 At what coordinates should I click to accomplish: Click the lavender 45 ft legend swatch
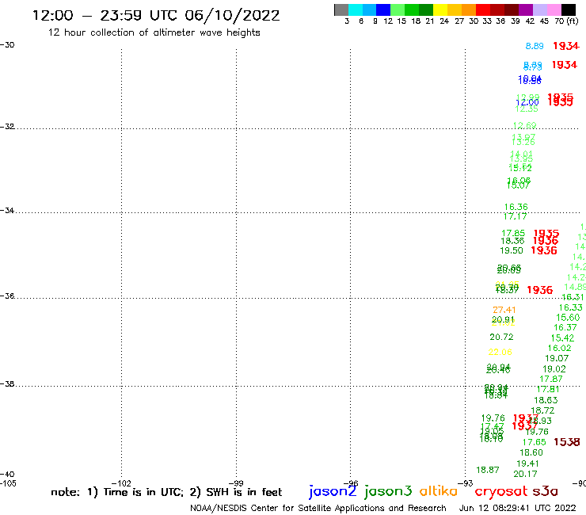point(539,10)
